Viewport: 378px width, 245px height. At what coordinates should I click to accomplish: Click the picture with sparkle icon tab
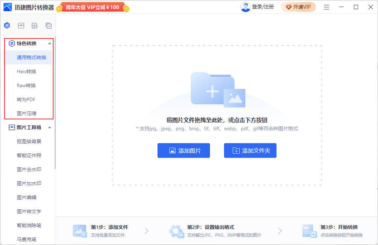(x=35, y=26)
